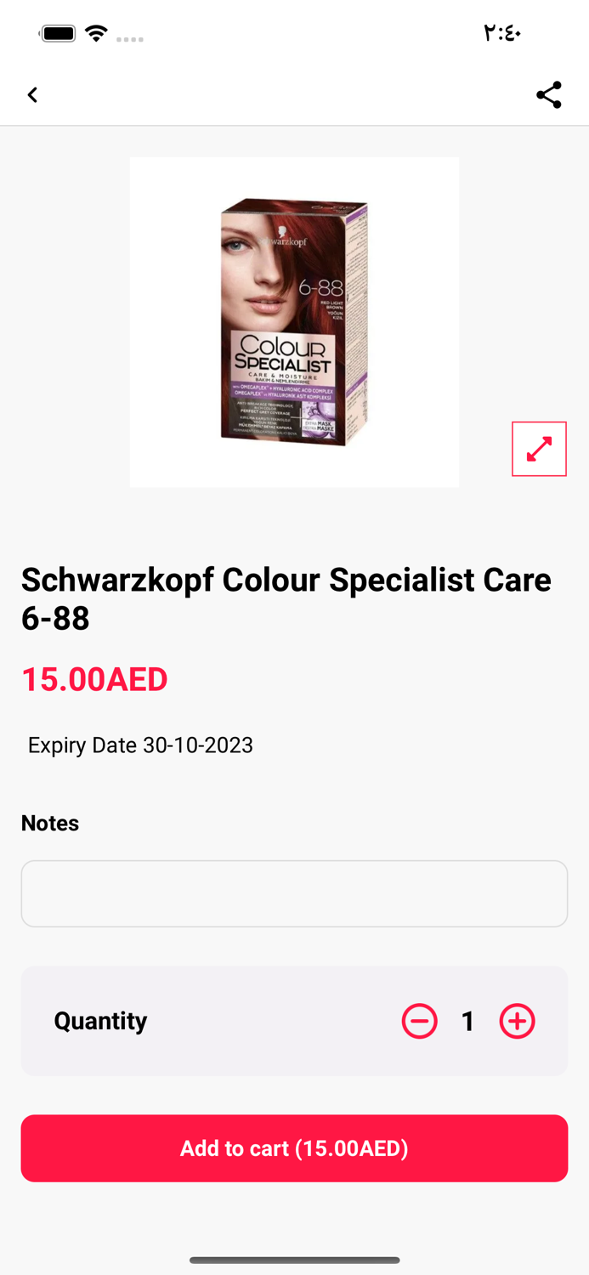Focus the Notes text field
This screenshot has height=1275, width=589.
point(294,893)
